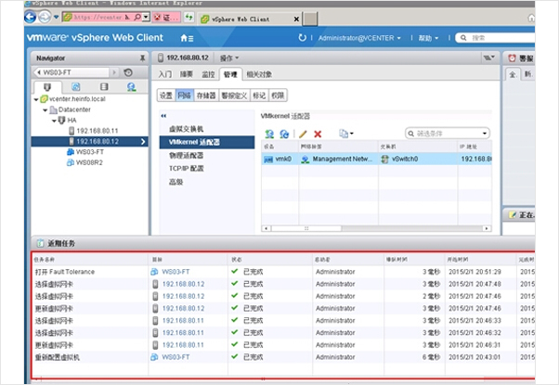559x385 pixels.
Task: Switch to VMs and Templates view icon
Action: (76, 86)
